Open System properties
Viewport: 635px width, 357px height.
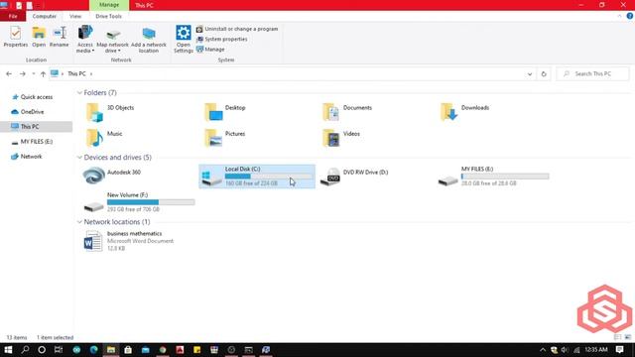(222, 40)
